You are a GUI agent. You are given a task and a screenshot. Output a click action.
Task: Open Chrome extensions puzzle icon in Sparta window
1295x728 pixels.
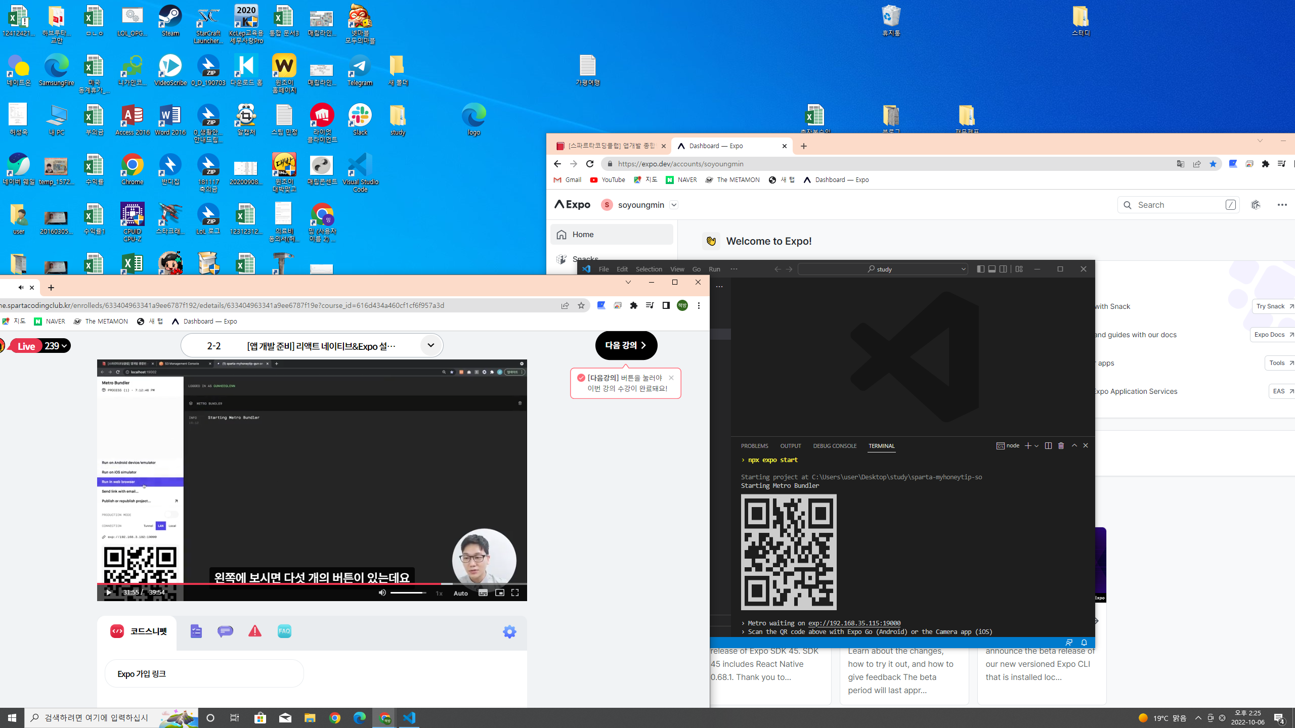633,305
